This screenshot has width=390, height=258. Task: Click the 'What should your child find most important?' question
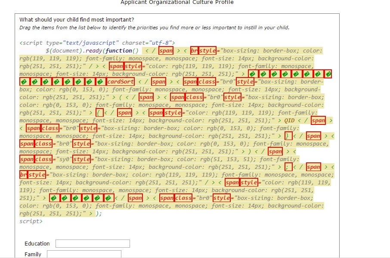(x=77, y=20)
